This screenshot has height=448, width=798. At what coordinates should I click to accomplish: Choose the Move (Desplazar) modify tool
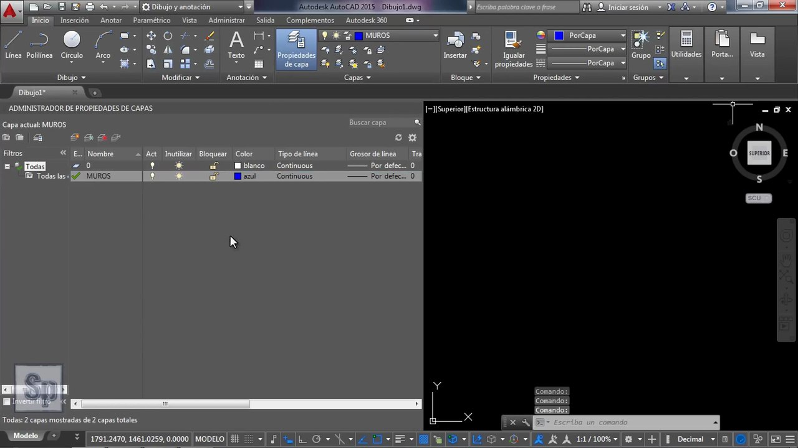151,36
